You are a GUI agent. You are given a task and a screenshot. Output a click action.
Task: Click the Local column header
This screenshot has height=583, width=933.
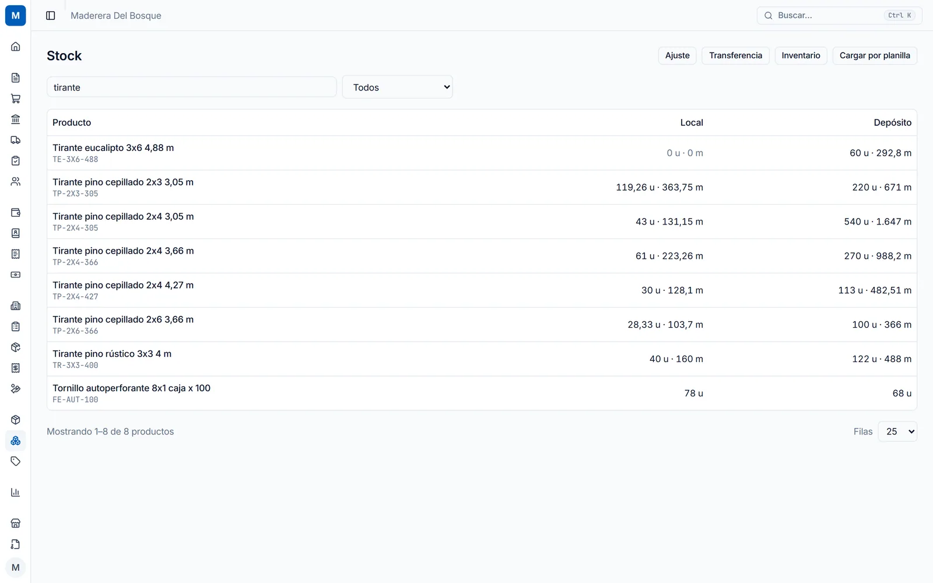click(692, 122)
